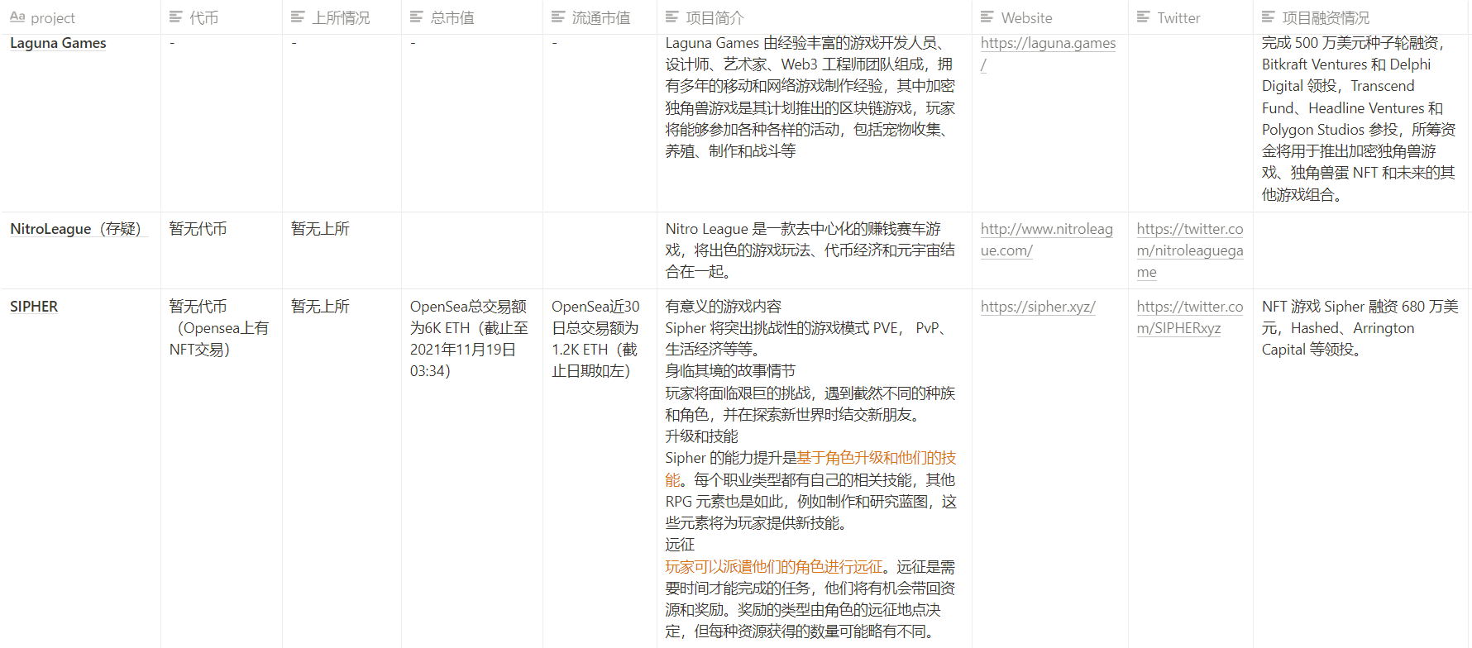The height and width of the screenshot is (648, 1472).
Task: Click the text-type icon beside 项目简介 header
Action: click(x=672, y=17)
